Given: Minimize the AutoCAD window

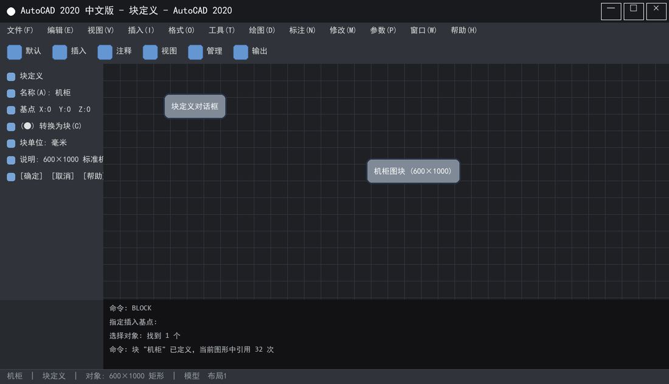Looking at the screenshot, I should [611, 12].
